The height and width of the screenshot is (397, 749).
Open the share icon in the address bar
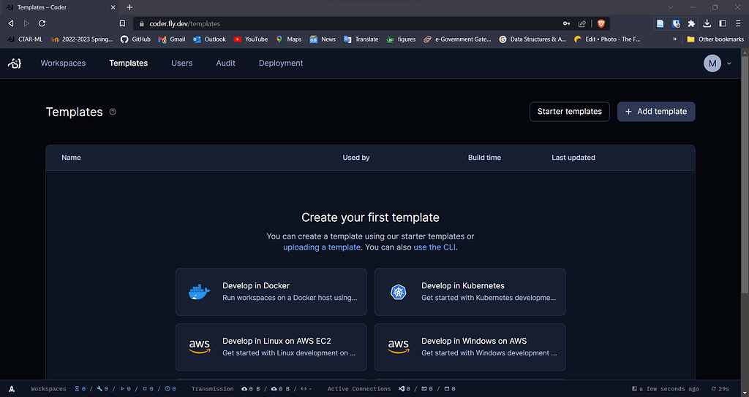581,23
